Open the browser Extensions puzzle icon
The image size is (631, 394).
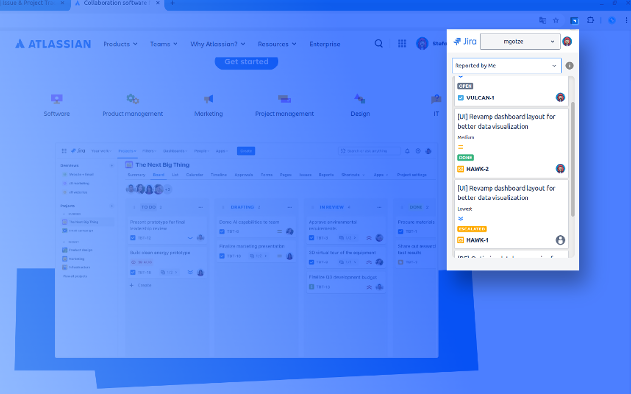tap(590, 20)
